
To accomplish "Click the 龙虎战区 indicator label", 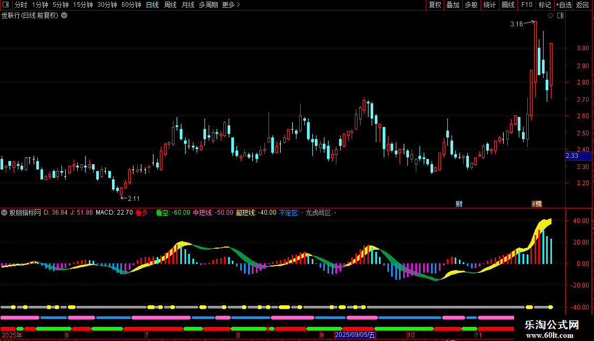I will click(321, 212).
